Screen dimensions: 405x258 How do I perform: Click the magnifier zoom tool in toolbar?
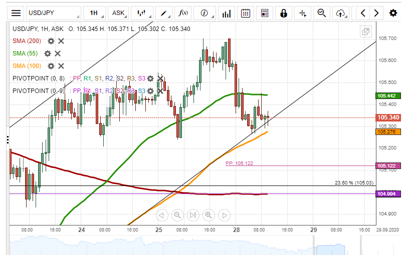tap(322, 13)
